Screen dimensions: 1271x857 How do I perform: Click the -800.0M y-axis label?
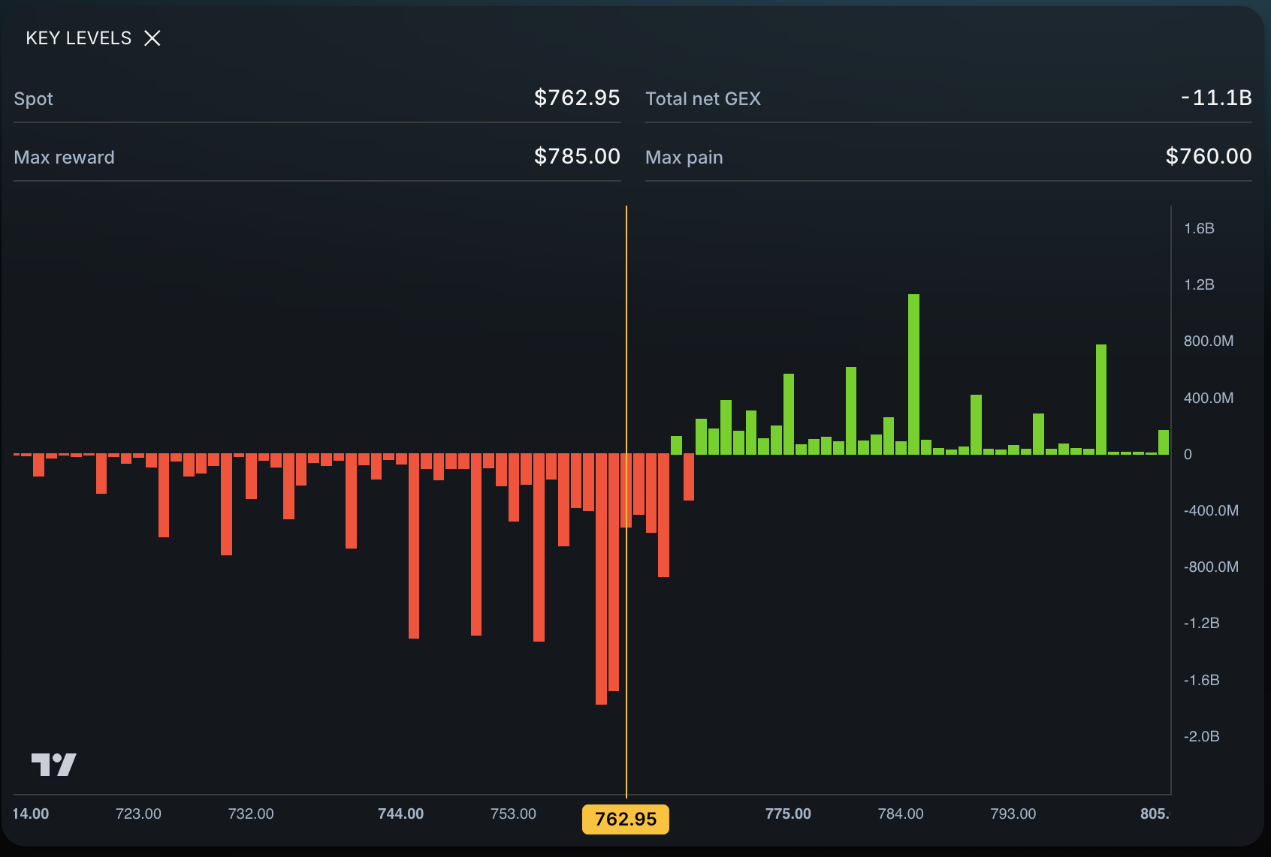[1211, 567]
